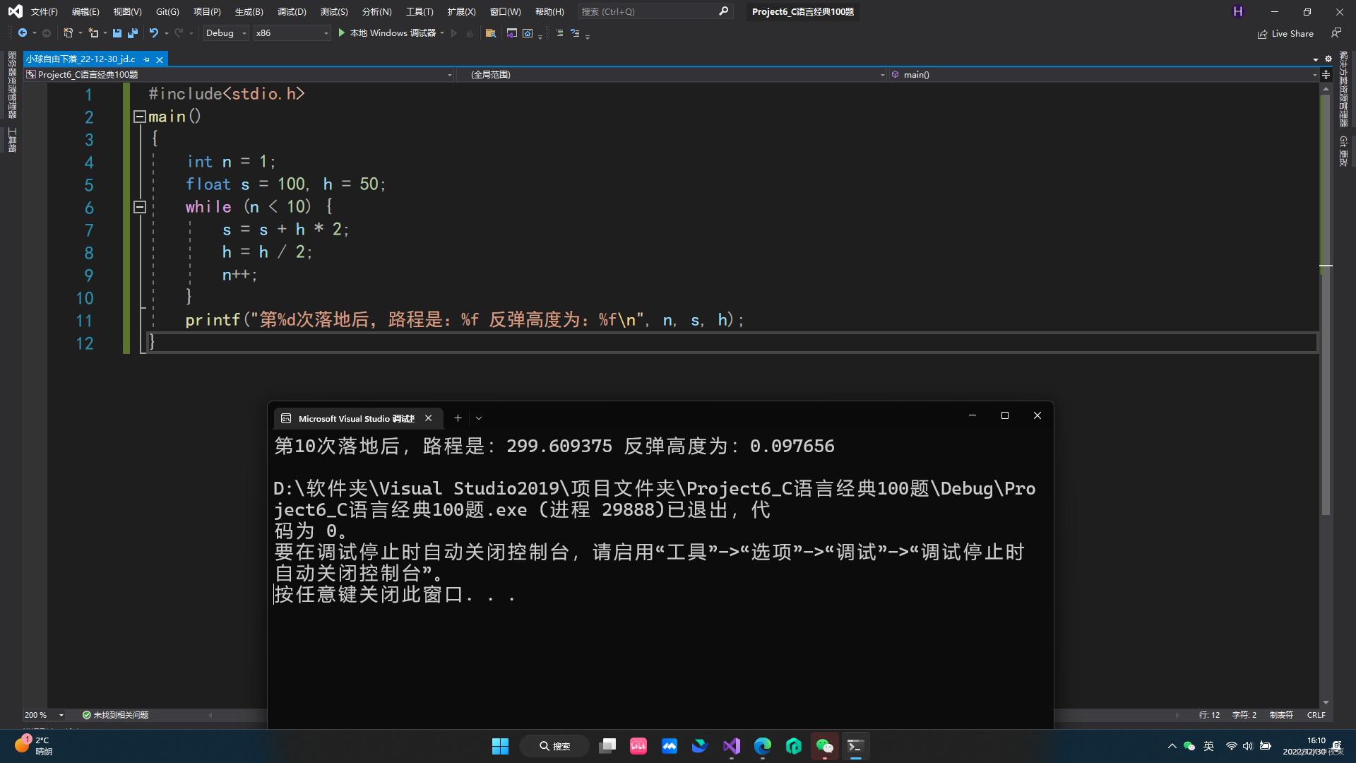1356x763 pixels.
Task: Click the feedback smiley icon
Action: click(1336, 33)
